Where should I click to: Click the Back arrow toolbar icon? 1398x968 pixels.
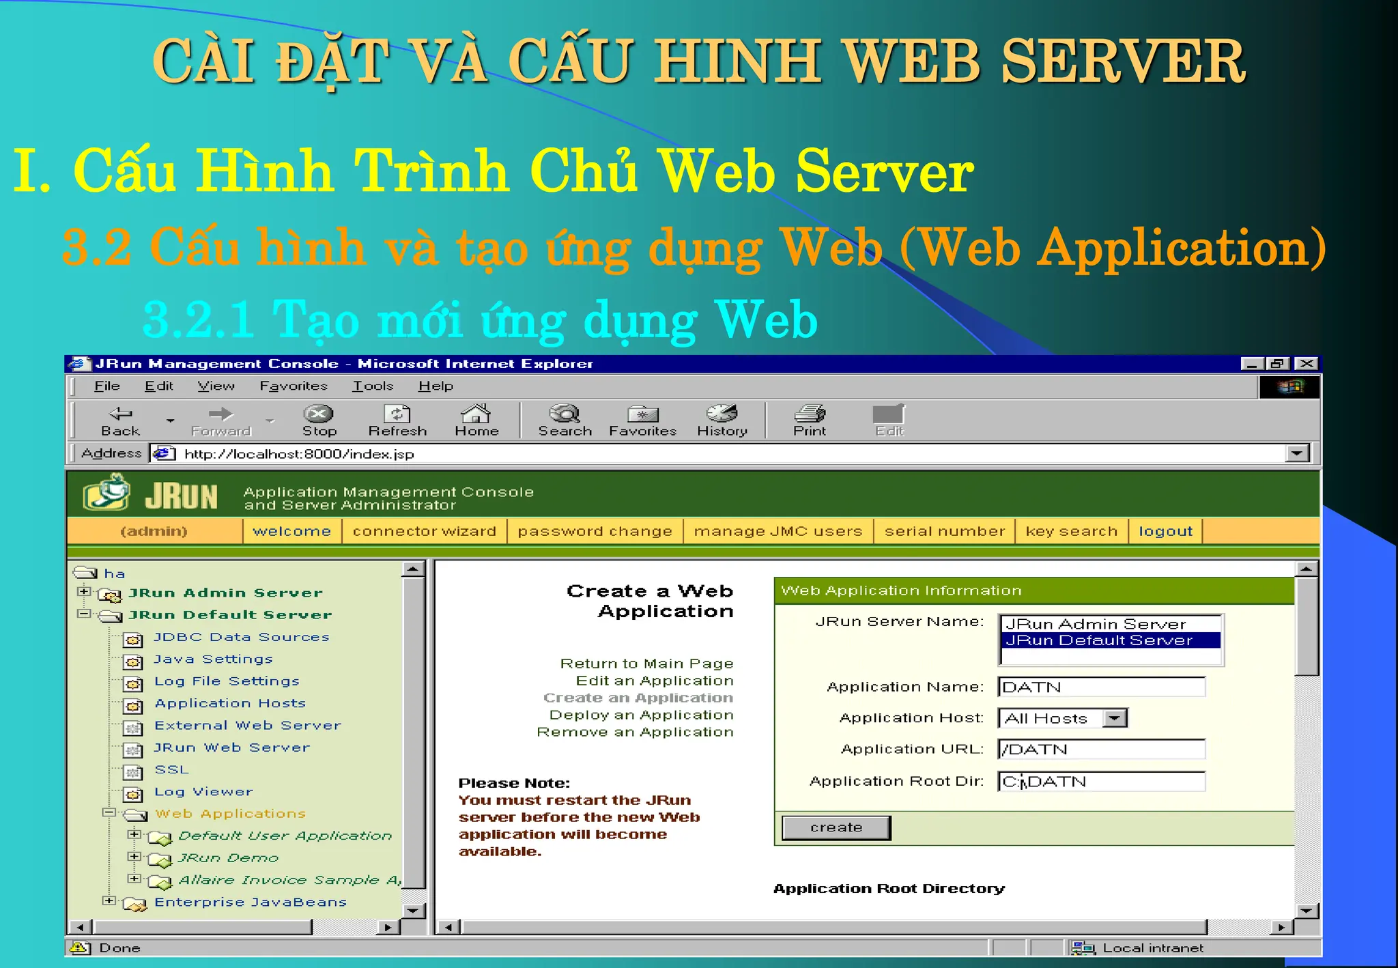121,414
